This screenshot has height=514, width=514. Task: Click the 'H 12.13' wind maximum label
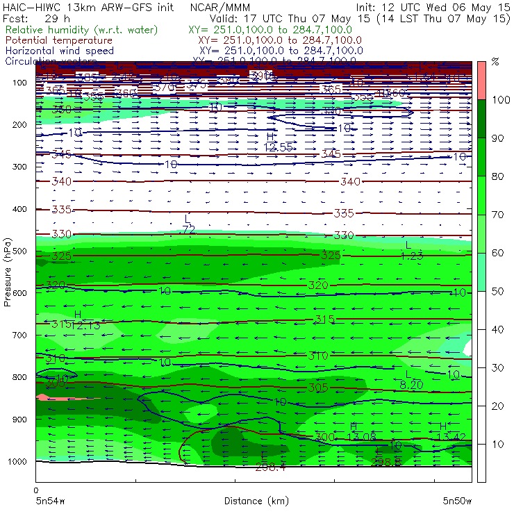85,320
